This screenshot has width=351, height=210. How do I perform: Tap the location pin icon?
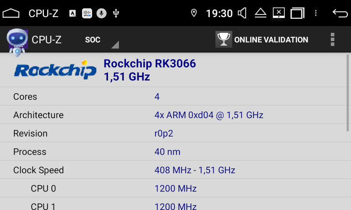pos(194,13)
